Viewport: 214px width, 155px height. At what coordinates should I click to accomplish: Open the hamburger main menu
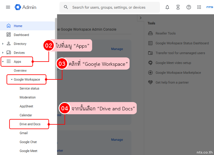8,7
